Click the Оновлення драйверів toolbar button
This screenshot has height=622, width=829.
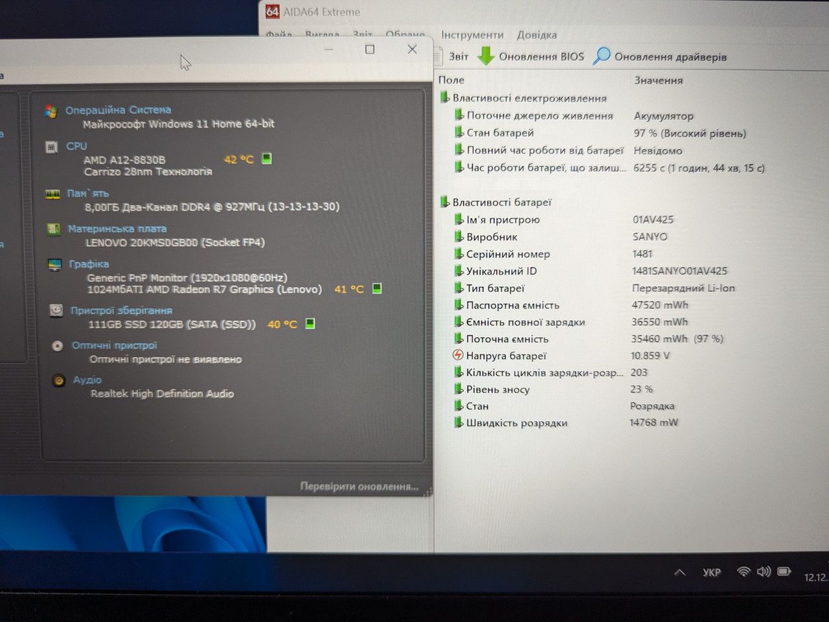coord(660,56)
